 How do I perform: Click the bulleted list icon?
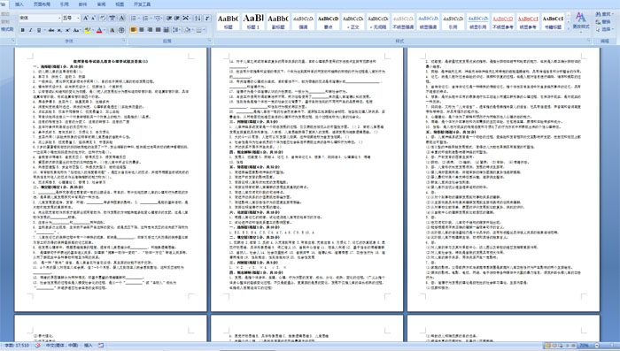click(135, 19)
